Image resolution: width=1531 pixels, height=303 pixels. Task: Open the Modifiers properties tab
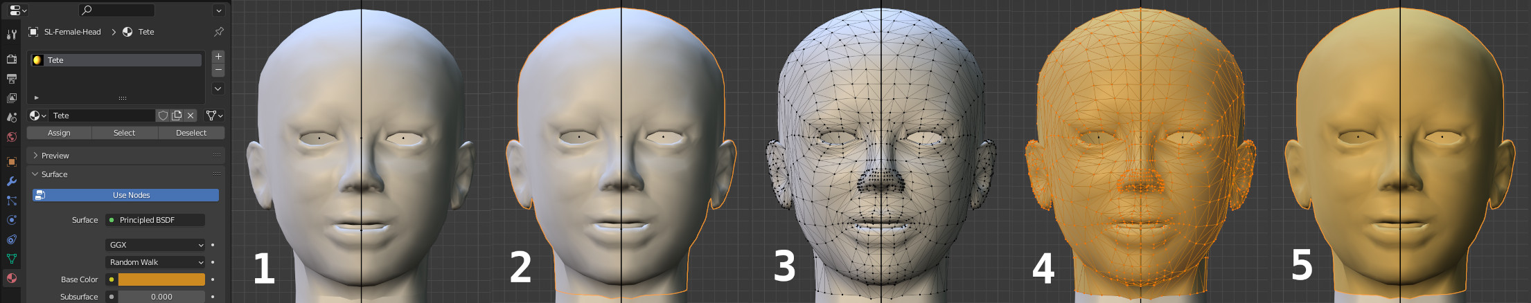[x=12, y=181]
